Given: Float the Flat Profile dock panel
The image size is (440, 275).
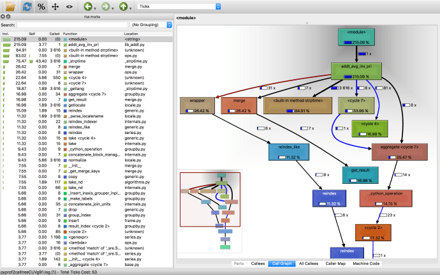Looking at the screenshot, I should coord(9,17).
